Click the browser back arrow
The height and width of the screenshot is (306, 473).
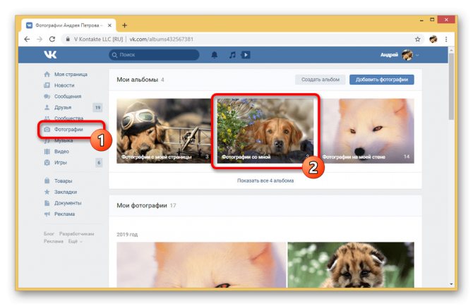pyautogui.click(x=27, y=39)
